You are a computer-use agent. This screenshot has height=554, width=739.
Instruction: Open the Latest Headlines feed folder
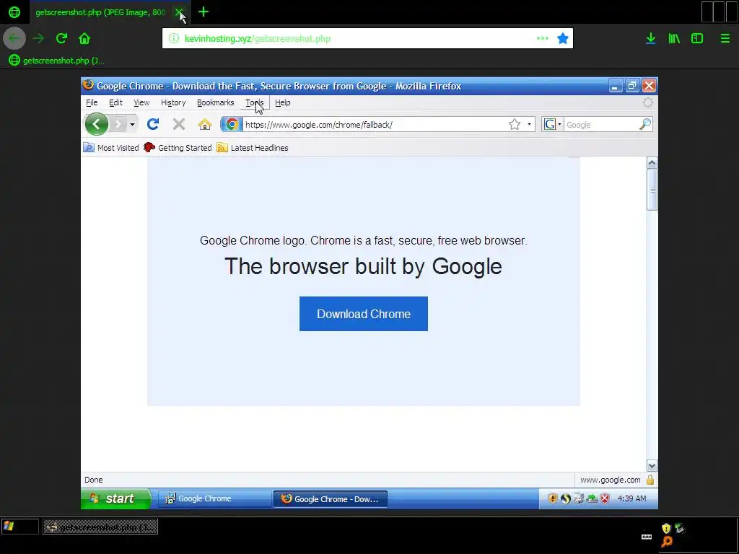(x=252, y=148)
